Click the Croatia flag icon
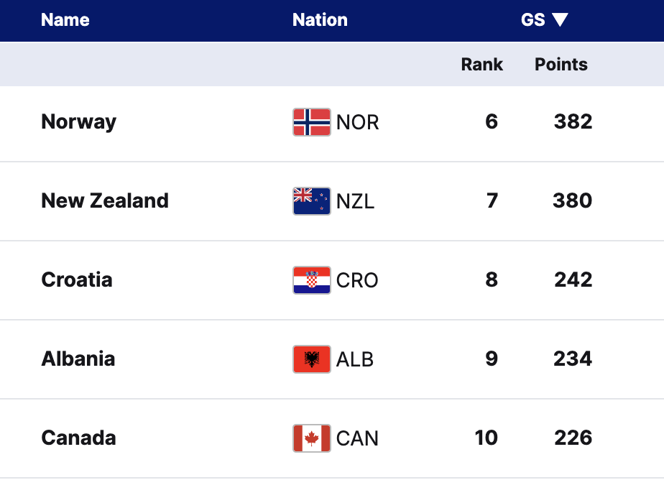The width and height of the screenshot is (664, 480). click(312, 280)
